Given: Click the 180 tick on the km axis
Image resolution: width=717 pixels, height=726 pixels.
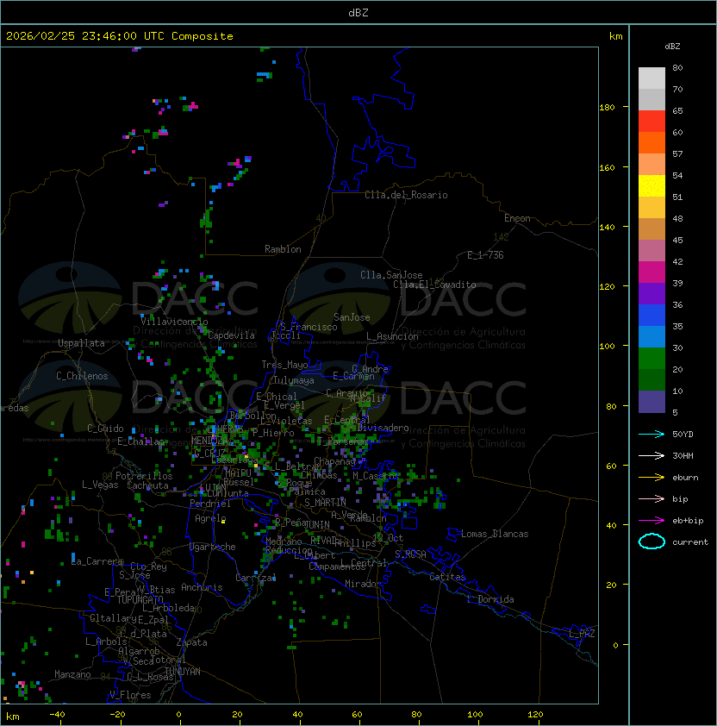Looking at the screenshot, I should tap(607, 107).
